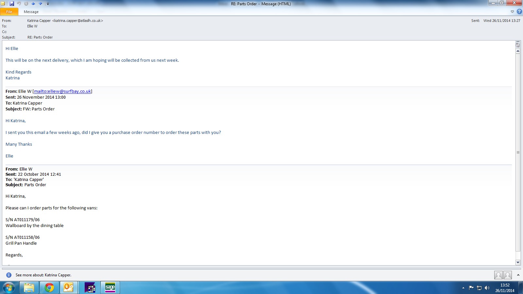
Task: Click the network connection tray icon
Action: coord(479,288)
